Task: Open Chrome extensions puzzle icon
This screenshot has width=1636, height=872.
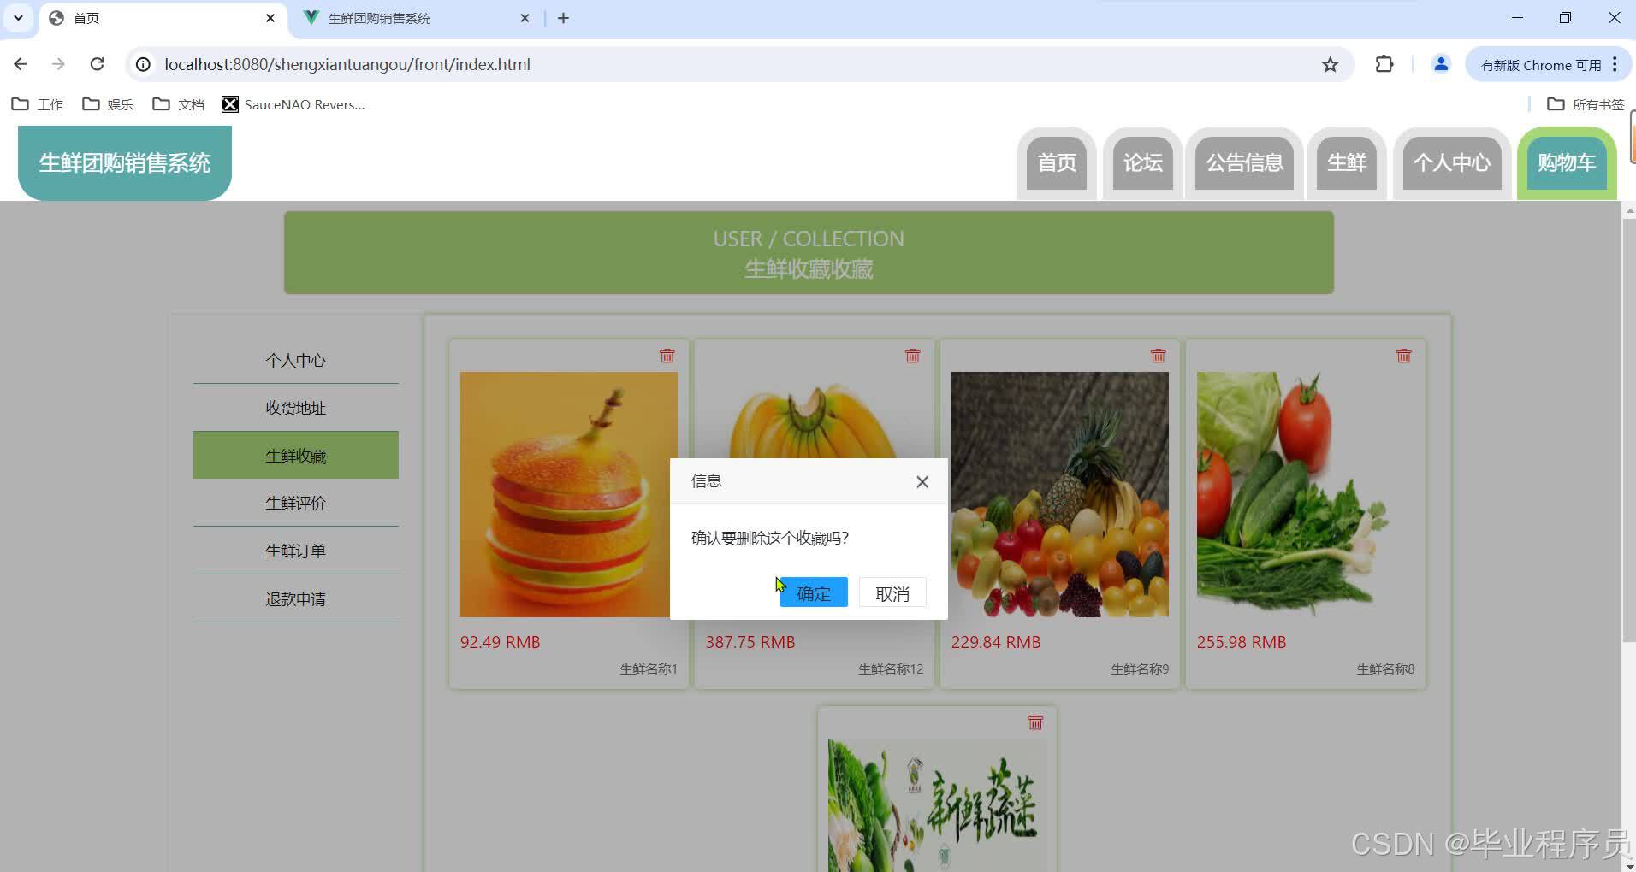Action: pyautogui.click(x=1384, y=64)
